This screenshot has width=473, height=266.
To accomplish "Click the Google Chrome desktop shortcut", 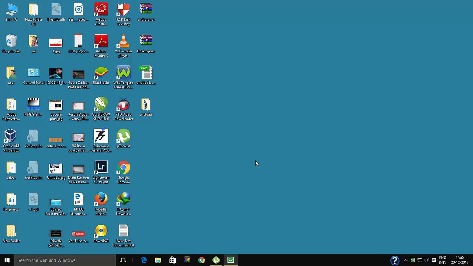I will 123,173.
